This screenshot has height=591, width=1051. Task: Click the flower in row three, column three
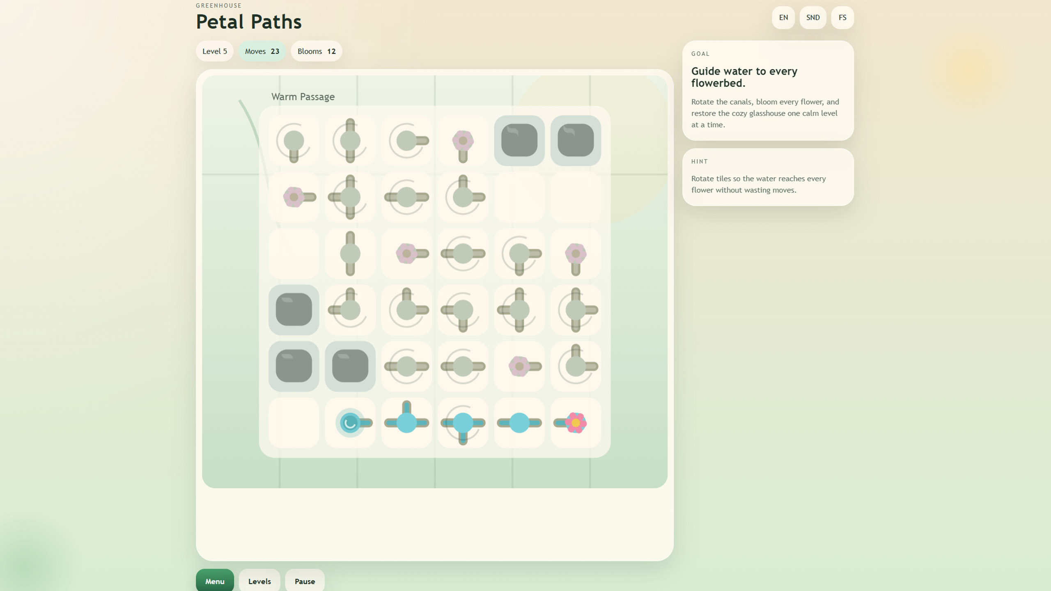pos(406,254)
